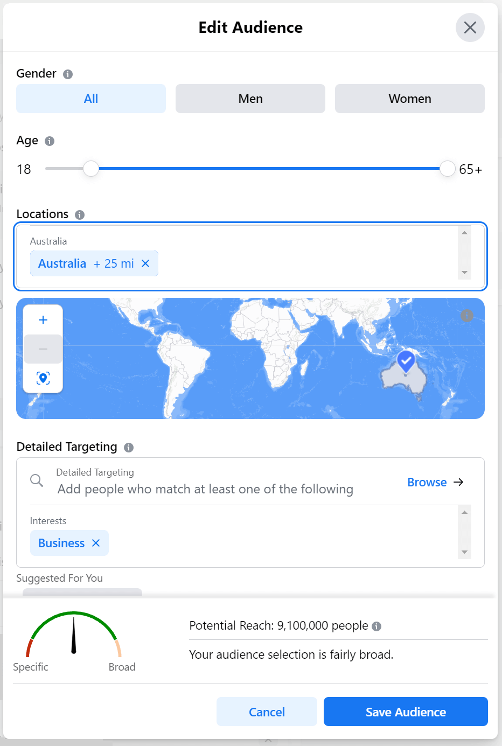Open the Potential Reach info icon
The width and height of the screenshot is (502, 746).
pyautogui.click(x=377, y=626)
